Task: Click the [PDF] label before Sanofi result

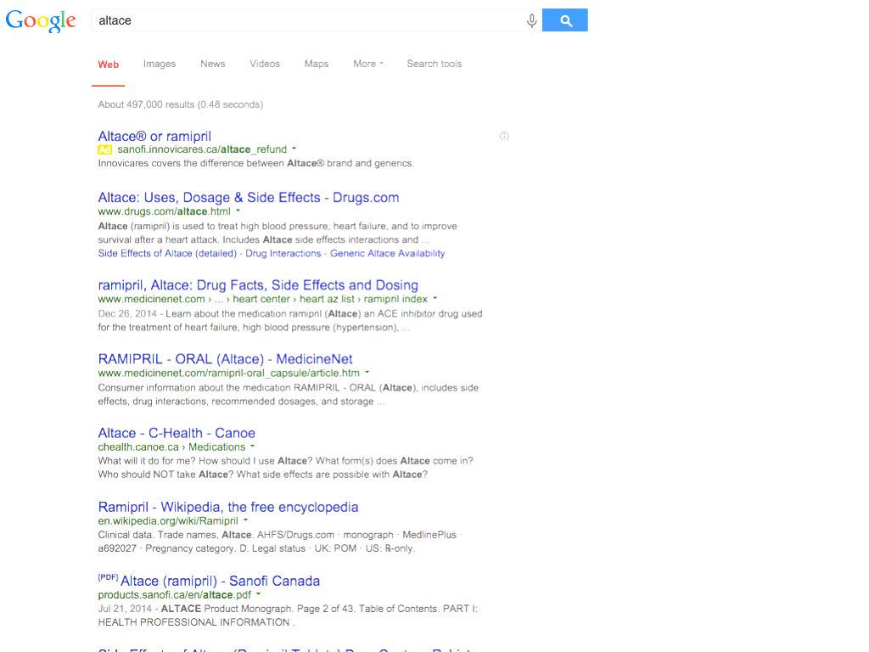Action: [x=108, y=577]
